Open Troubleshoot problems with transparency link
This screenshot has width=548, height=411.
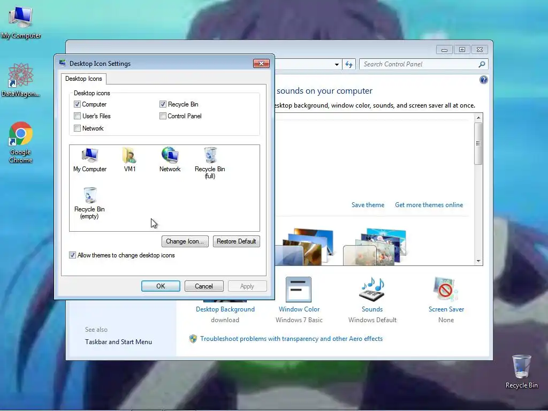(292, 339)
